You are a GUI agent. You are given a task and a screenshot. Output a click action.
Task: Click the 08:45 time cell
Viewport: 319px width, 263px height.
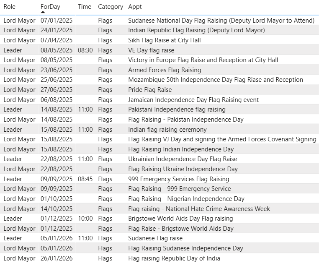(85, 179)
